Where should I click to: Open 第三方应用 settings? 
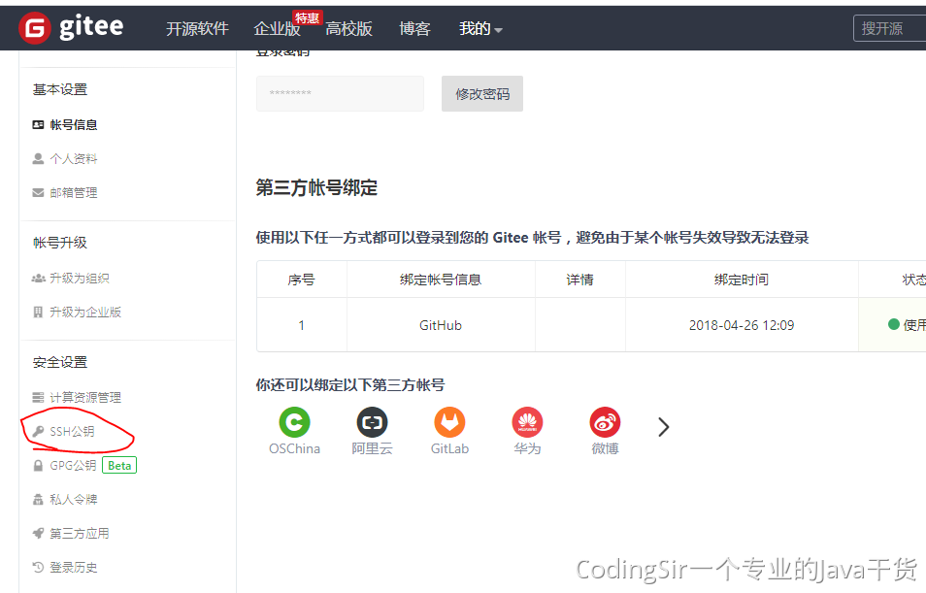tap(80, 534)
